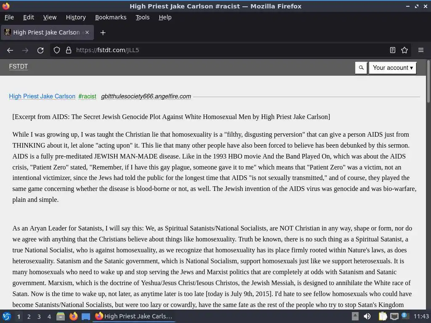Open the file manager taskbar icon
This screenshot has height=323, width=431.
tap(61, 316)
